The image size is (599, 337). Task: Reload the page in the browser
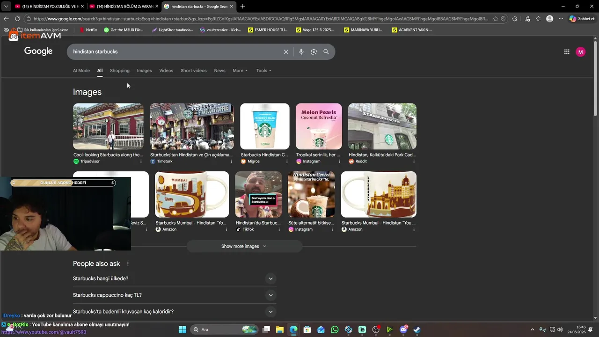click(x=17, y=19)
